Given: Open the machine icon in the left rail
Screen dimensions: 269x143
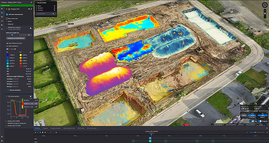Looking at the screenshot, I should point(2,21).
